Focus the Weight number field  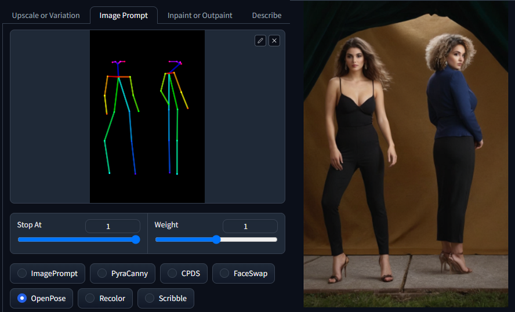tap(250, 226)
